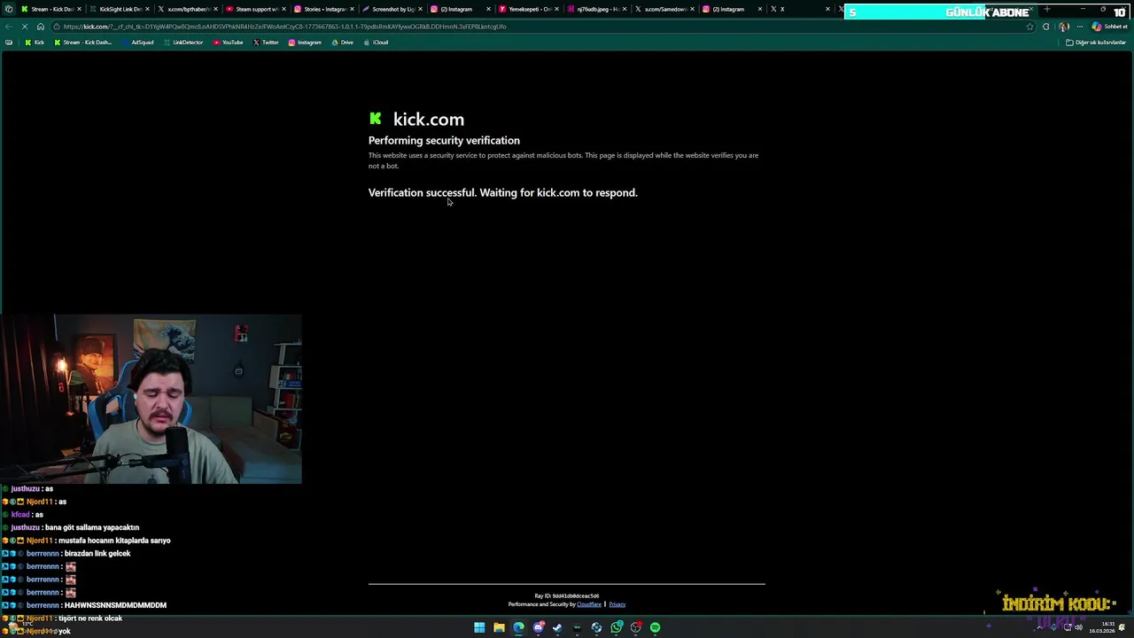Image resolution: width=1134 pixels, height=638 pixels.
Task: Open the Instagram bookmark in the bar
Action: [305, 43]
